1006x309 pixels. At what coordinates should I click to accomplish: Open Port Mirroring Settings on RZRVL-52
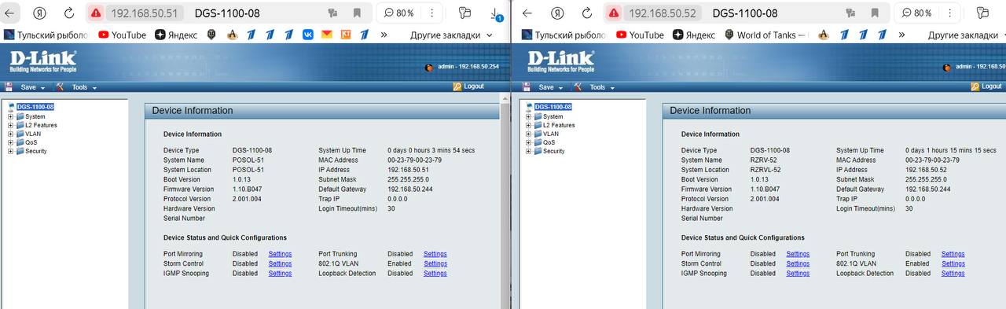798,254
